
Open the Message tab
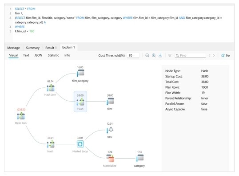tap(14, 48)
